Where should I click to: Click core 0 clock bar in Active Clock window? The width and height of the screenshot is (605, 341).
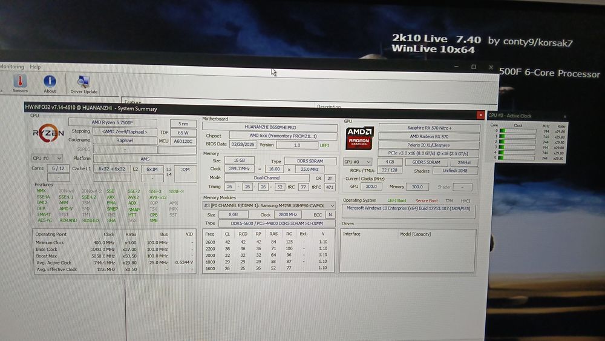518,131
